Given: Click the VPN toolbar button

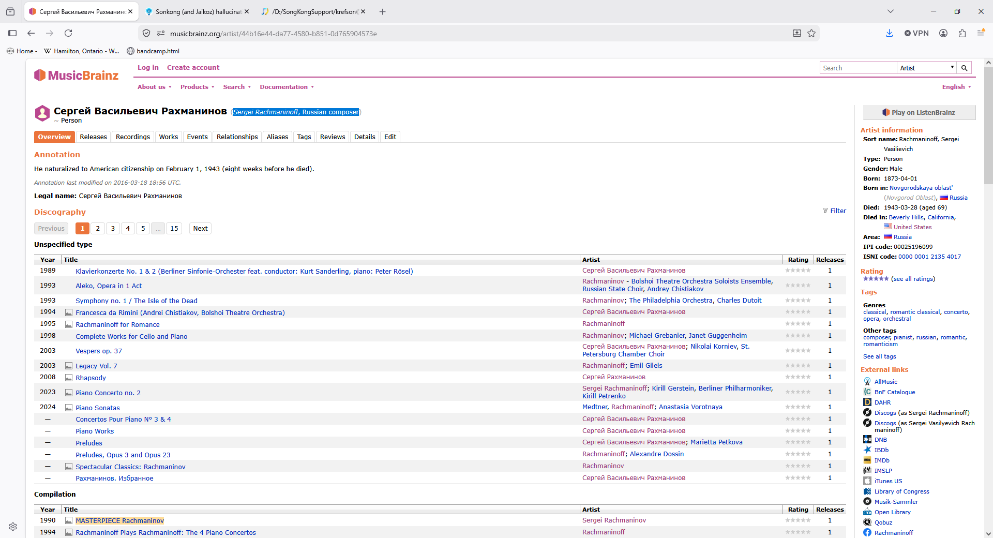Looking at the screenshot, I should [x=916, y=33].
